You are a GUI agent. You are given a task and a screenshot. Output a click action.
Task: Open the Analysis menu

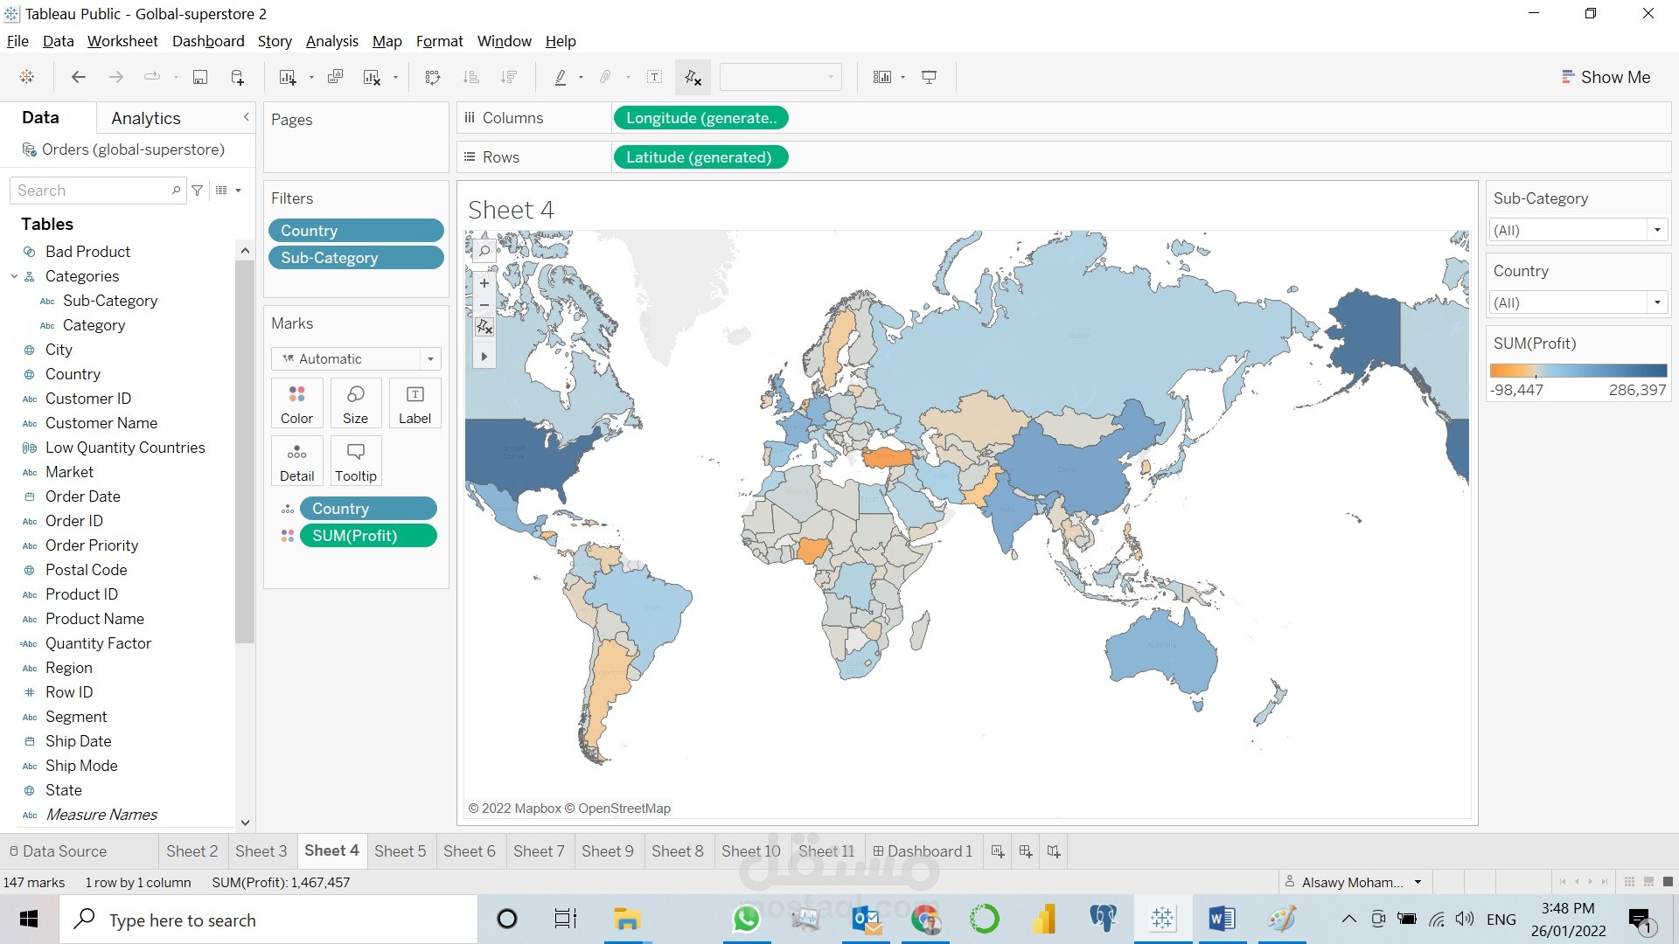coord(331,41)
